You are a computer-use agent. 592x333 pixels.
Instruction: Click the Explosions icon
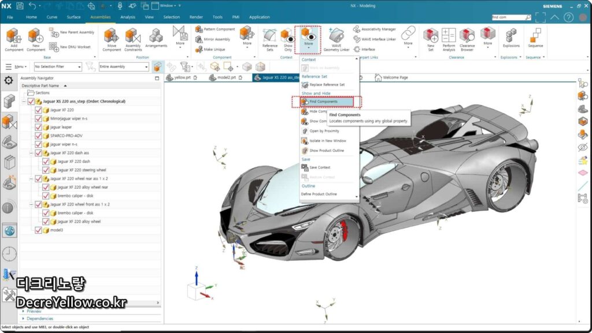[511, 38]
